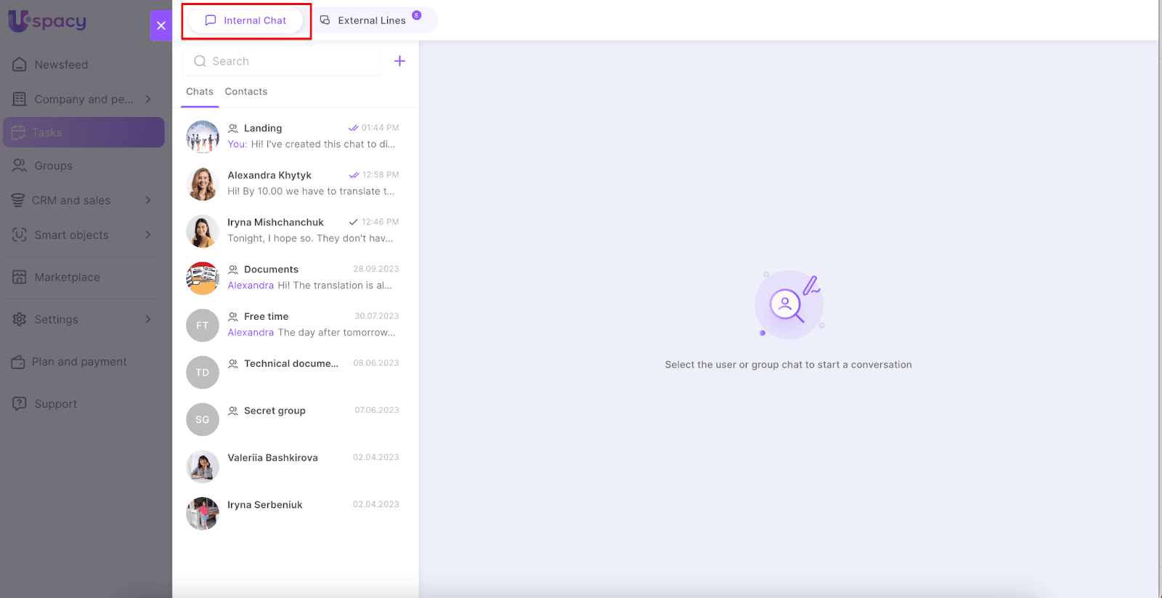Click the Newsfeed home icon in sidebar
1162x598 pixels.
tap(20, 65)
